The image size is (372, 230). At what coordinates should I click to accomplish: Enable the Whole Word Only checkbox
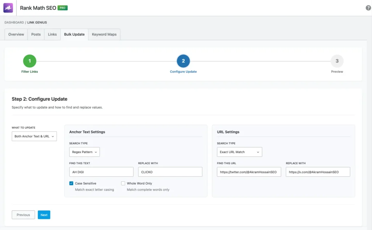pos(123,183)
